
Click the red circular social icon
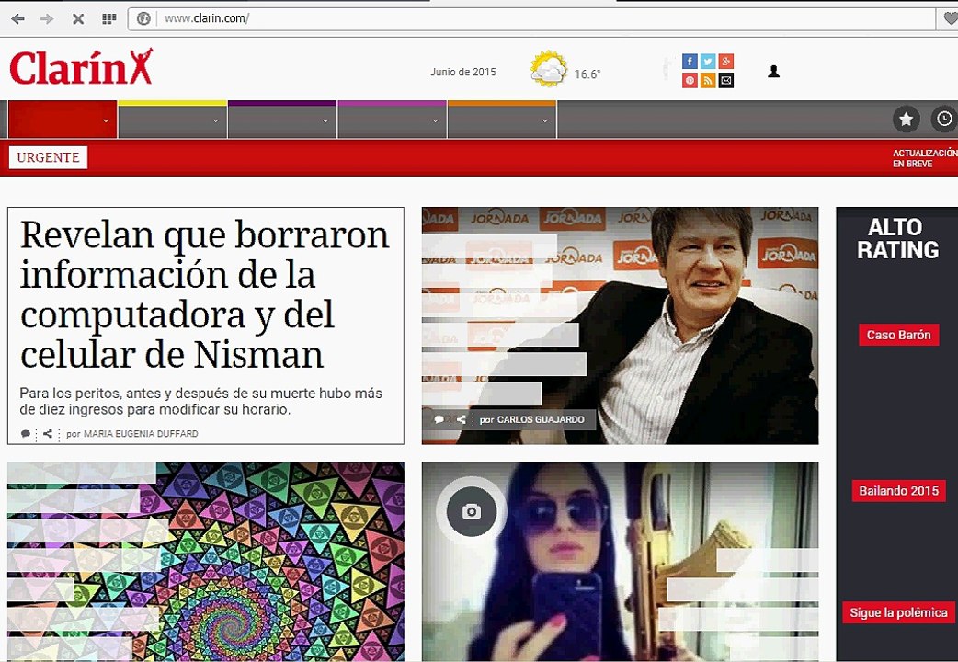[x=690, y=80]
